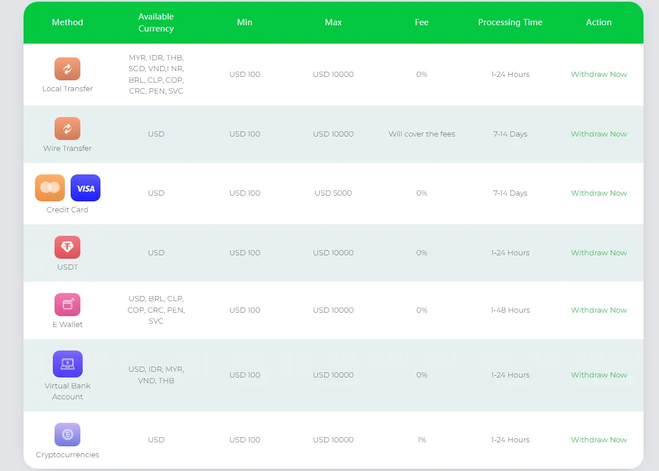This screenshot has width=659, height=471.
Task: Click Wire Transfer's 7-14 Days processing time
Action: [510, 134]
